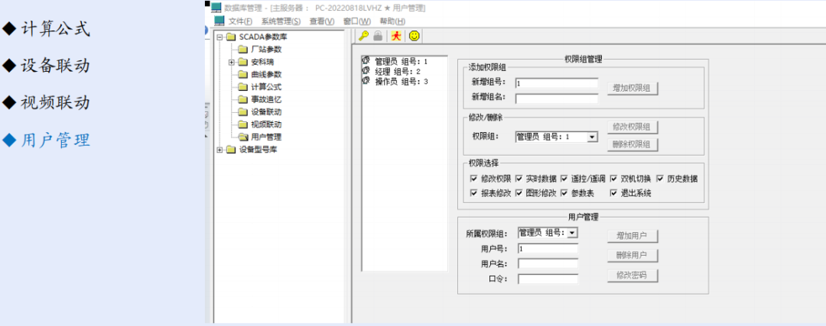Image resolution: width=826 pixels, height=326 pixels.
Task: Click the gray padlock toolbar icon
Action: (378, 36)
